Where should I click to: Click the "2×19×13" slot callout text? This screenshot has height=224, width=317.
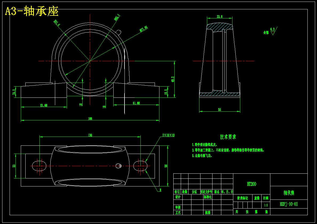click(168, 135)
